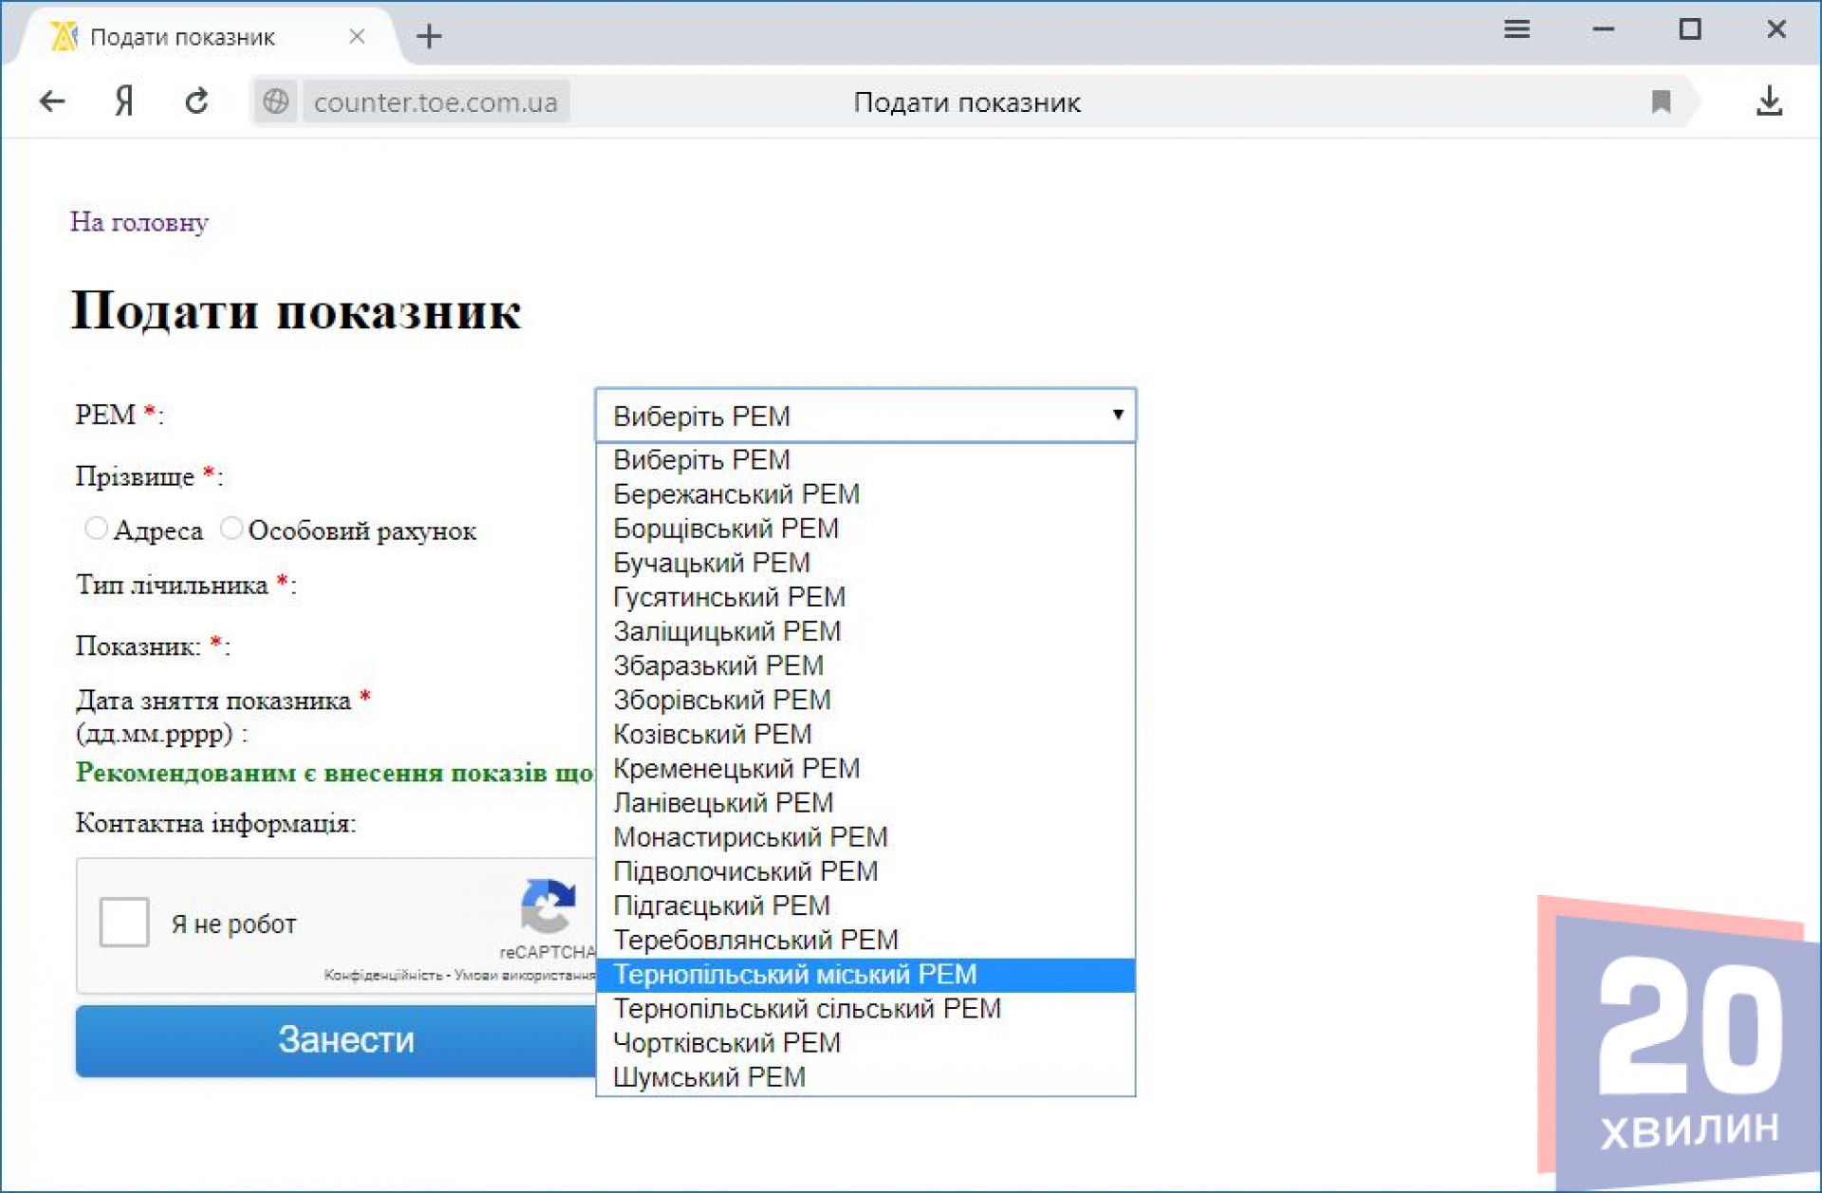Select the Адреса radio button

pos(96,529)
